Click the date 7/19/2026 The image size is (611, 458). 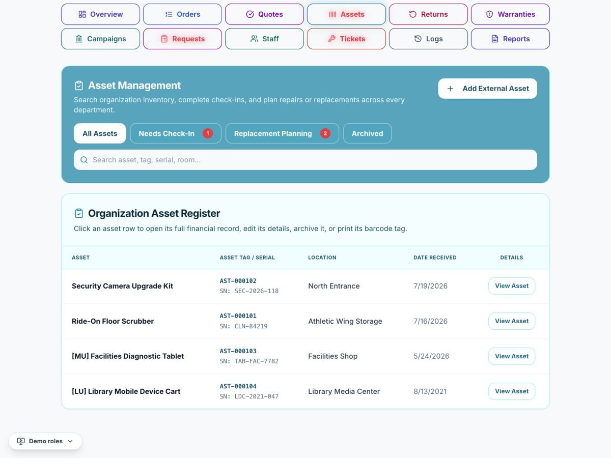click(x=431, y=286)
